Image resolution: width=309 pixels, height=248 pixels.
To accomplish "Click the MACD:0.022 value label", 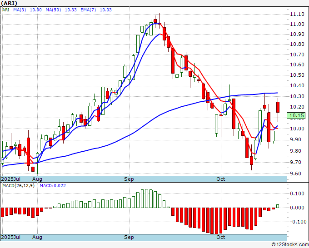I will [x=53, y=186].
